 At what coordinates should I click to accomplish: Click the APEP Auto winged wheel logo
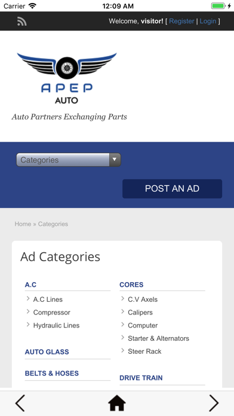coord(67,78)
